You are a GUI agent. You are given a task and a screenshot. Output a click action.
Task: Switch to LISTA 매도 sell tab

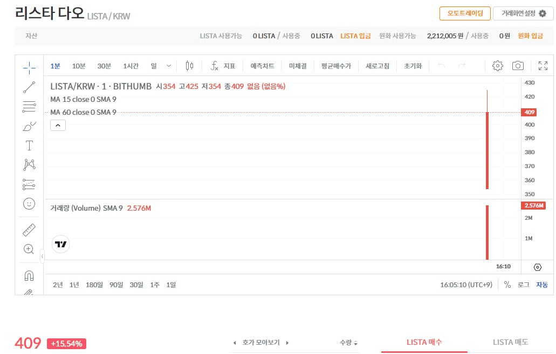pos(511,342)
